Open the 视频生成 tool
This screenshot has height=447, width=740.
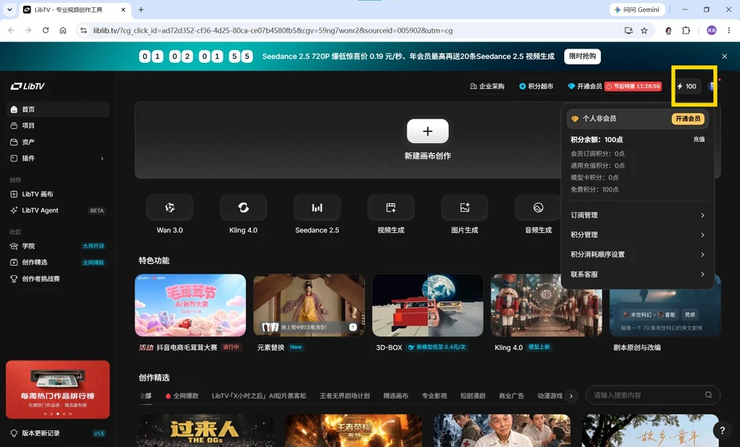pyautogui.click(x=391, y=208)
